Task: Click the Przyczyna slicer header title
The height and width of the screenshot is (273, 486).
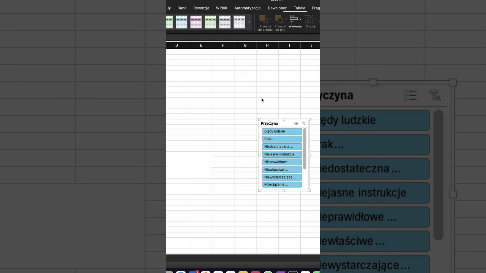Action: (x=269, y=124)
